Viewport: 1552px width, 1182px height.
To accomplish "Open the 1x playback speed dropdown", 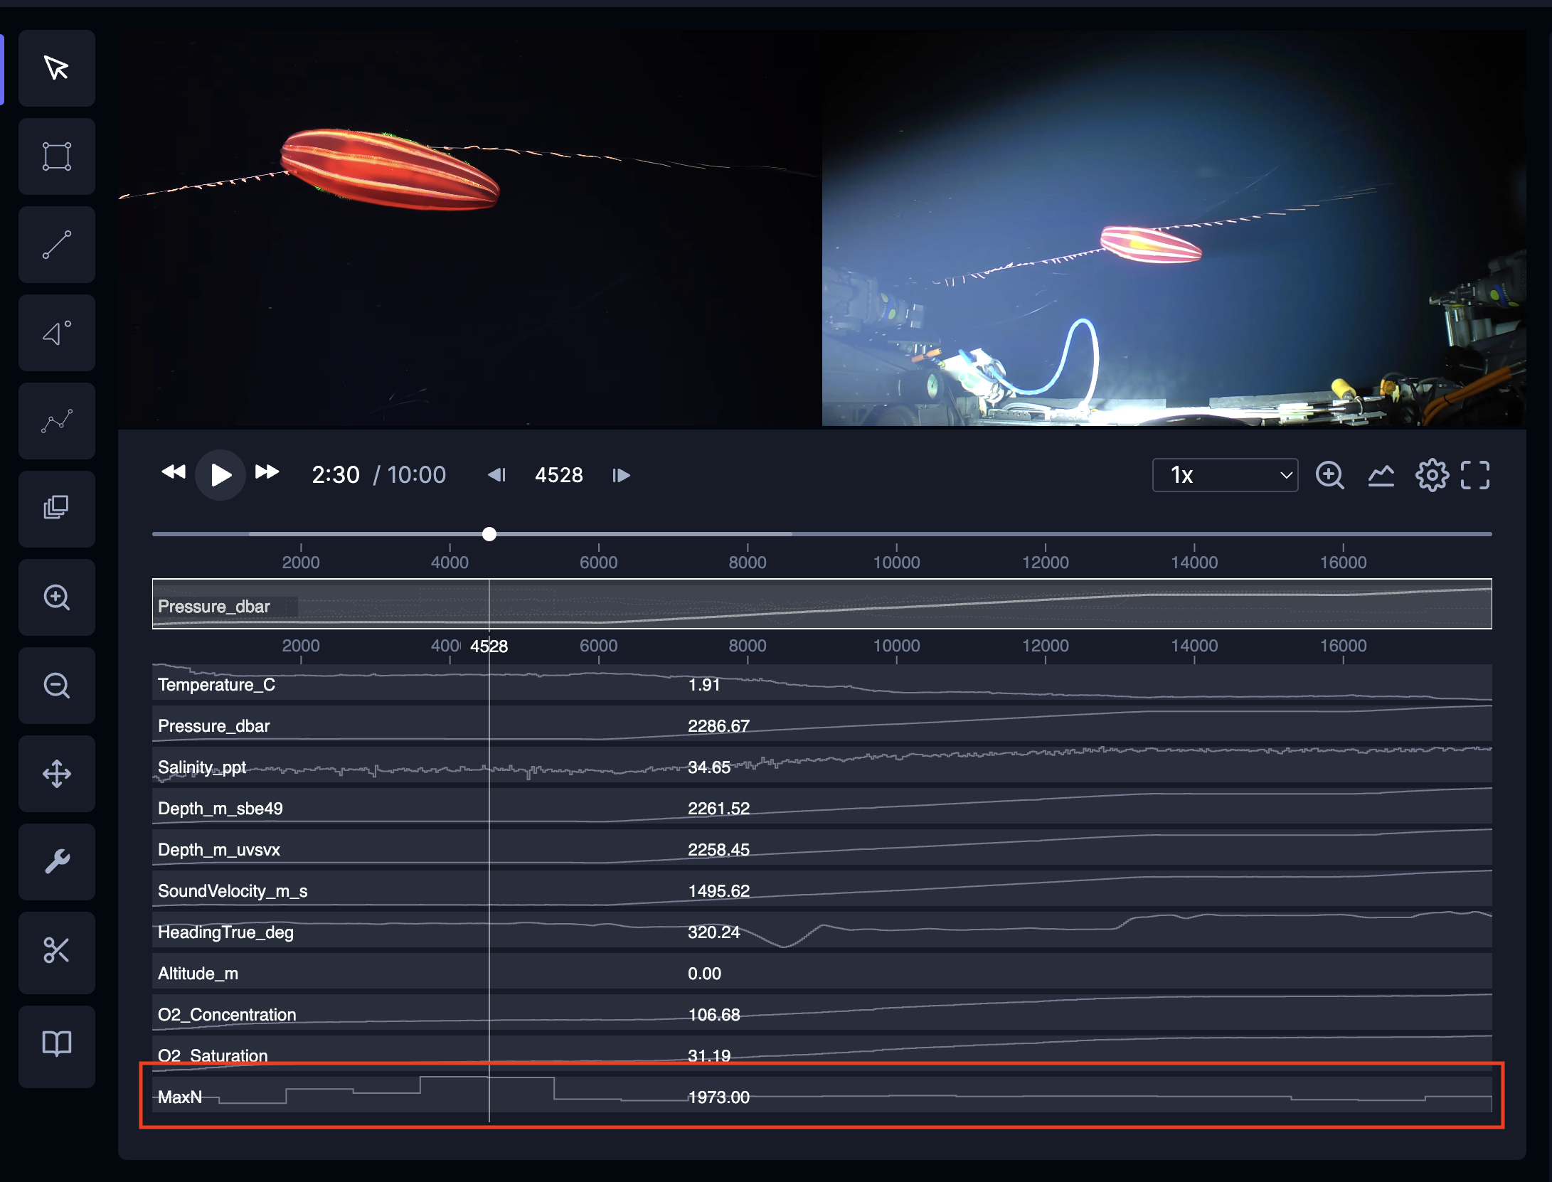I will (1225, 475).
